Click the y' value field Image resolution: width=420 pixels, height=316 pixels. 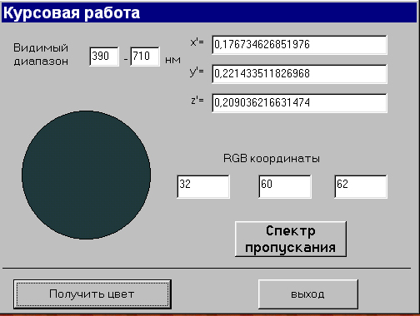[x=299, y=74]
